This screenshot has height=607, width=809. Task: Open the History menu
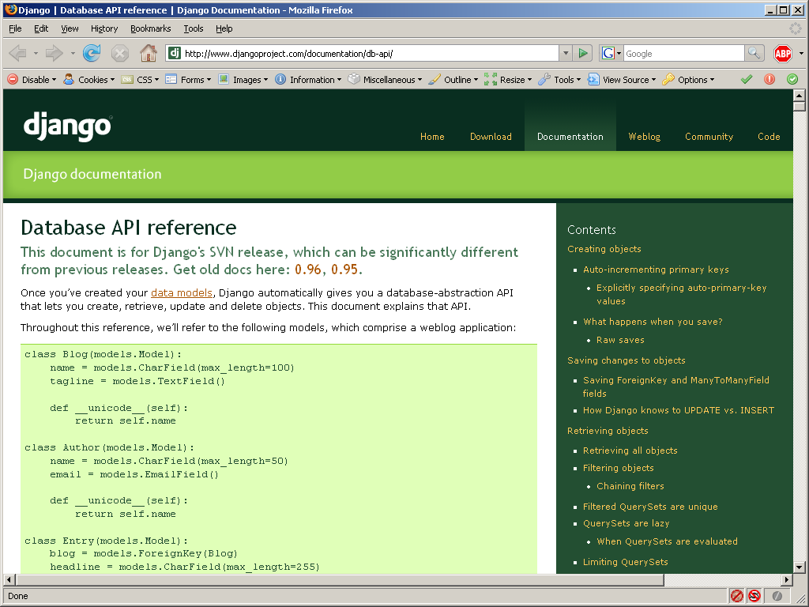point(104,28)
